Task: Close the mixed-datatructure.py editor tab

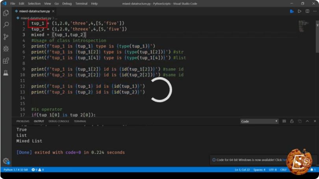Action: 53,11
